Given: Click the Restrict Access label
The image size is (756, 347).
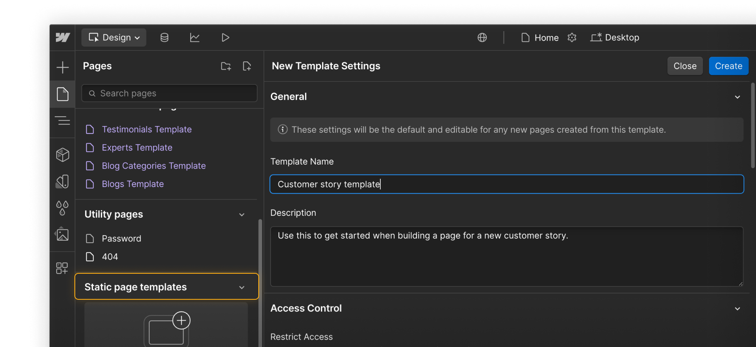Looking at the screenshot, I should point(302,337).
